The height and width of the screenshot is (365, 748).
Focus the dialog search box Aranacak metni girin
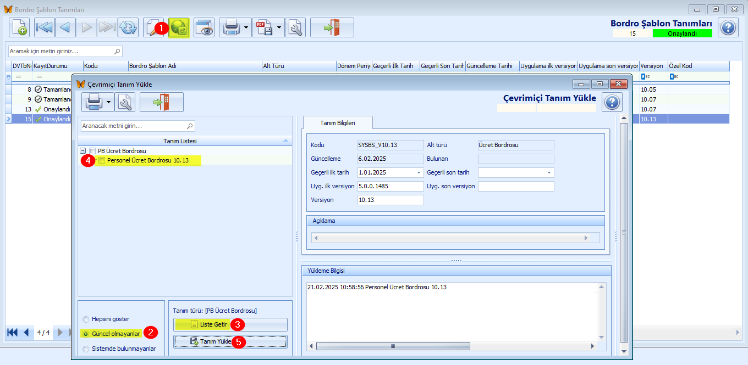[137, 126]
